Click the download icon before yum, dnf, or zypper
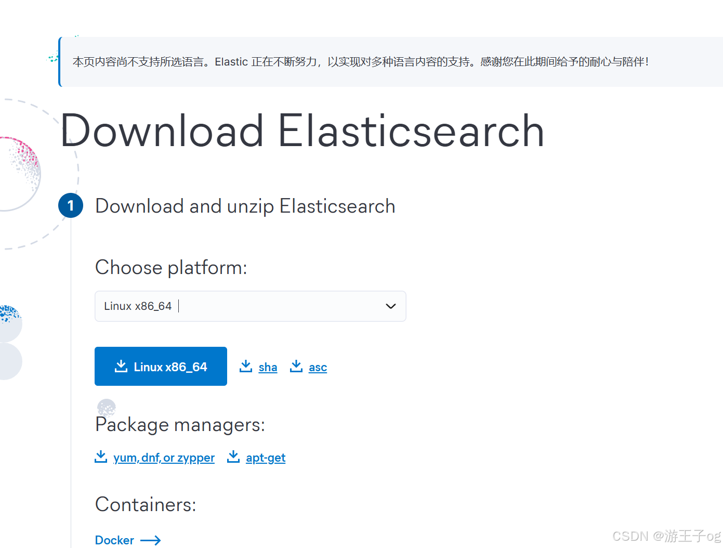 [101, 456]
